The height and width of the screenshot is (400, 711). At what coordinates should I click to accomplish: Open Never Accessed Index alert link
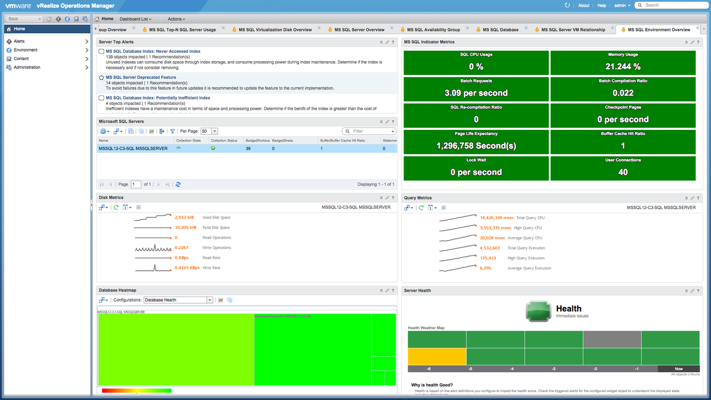pos(153,52)
